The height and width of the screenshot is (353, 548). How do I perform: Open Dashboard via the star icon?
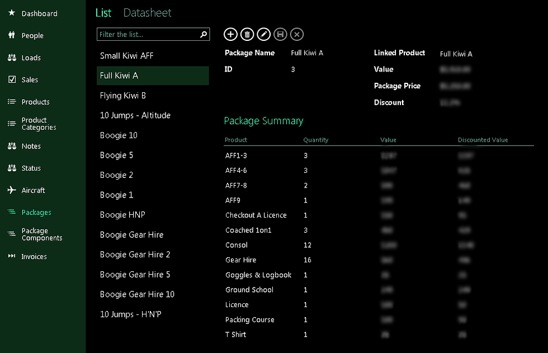12,13
